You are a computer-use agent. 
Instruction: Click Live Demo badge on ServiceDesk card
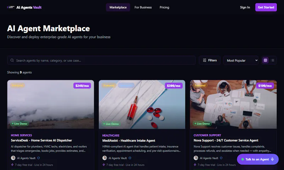pyautogui.click(x=20, y=124)
